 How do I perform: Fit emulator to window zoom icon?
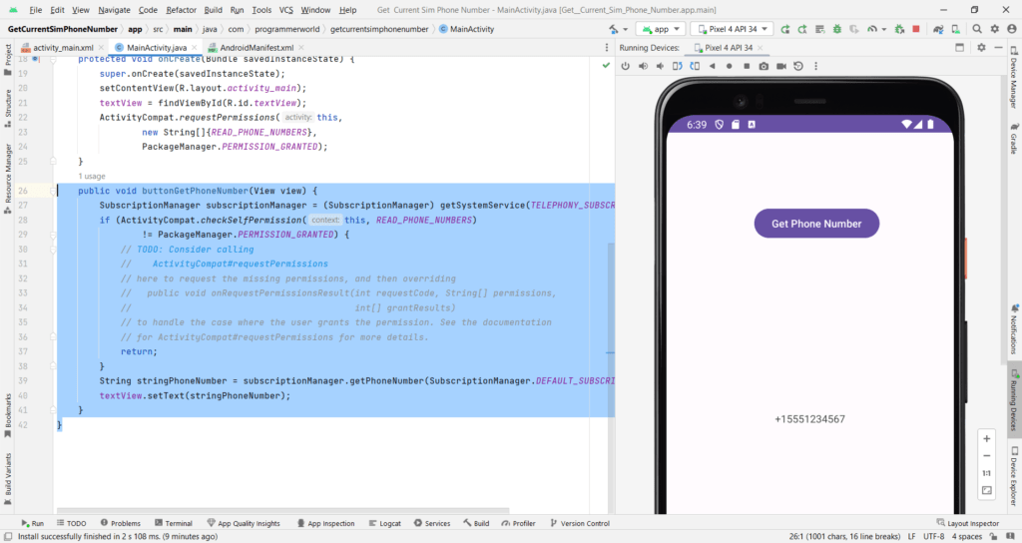coord(987,490)
